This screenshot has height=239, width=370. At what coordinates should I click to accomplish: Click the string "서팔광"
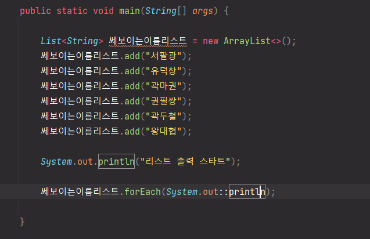[x=163, y=56]
